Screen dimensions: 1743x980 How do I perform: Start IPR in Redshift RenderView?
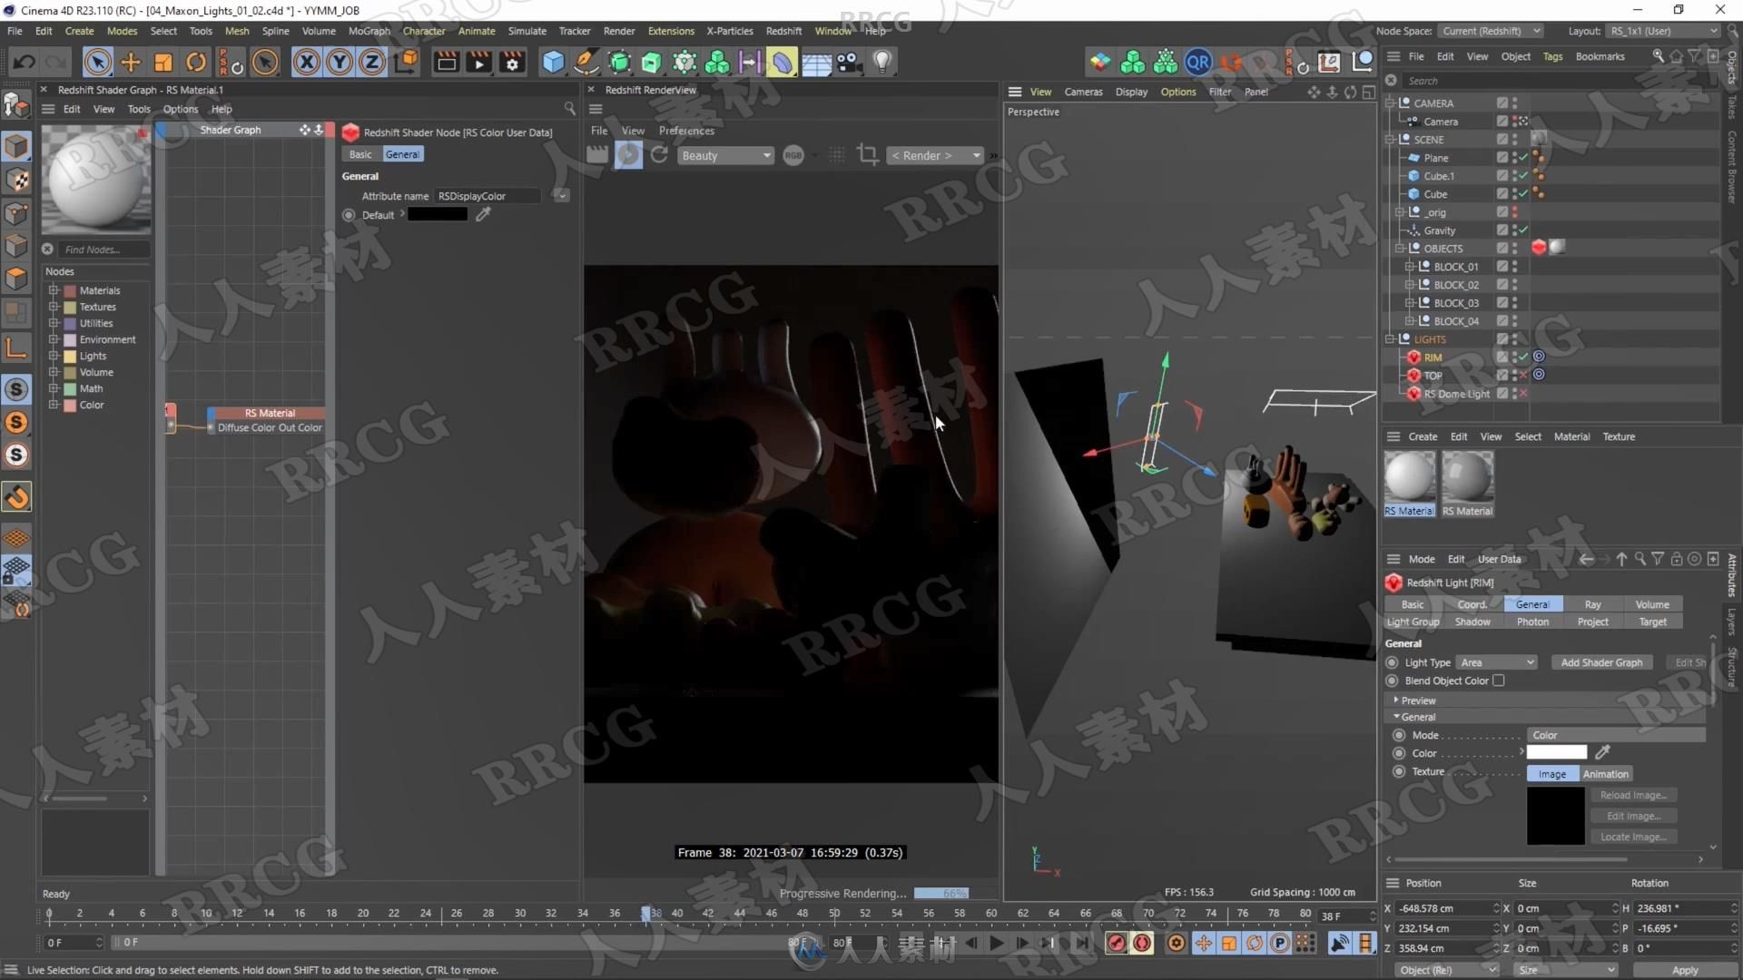pyautogui.click(x=628, y=155)
